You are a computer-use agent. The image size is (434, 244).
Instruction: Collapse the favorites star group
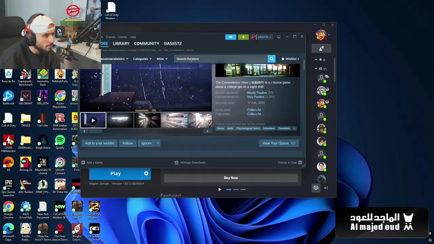316,60
